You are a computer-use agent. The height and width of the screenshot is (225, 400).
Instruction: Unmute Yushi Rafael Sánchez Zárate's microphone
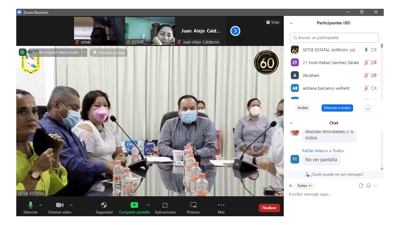click(366, 62)
